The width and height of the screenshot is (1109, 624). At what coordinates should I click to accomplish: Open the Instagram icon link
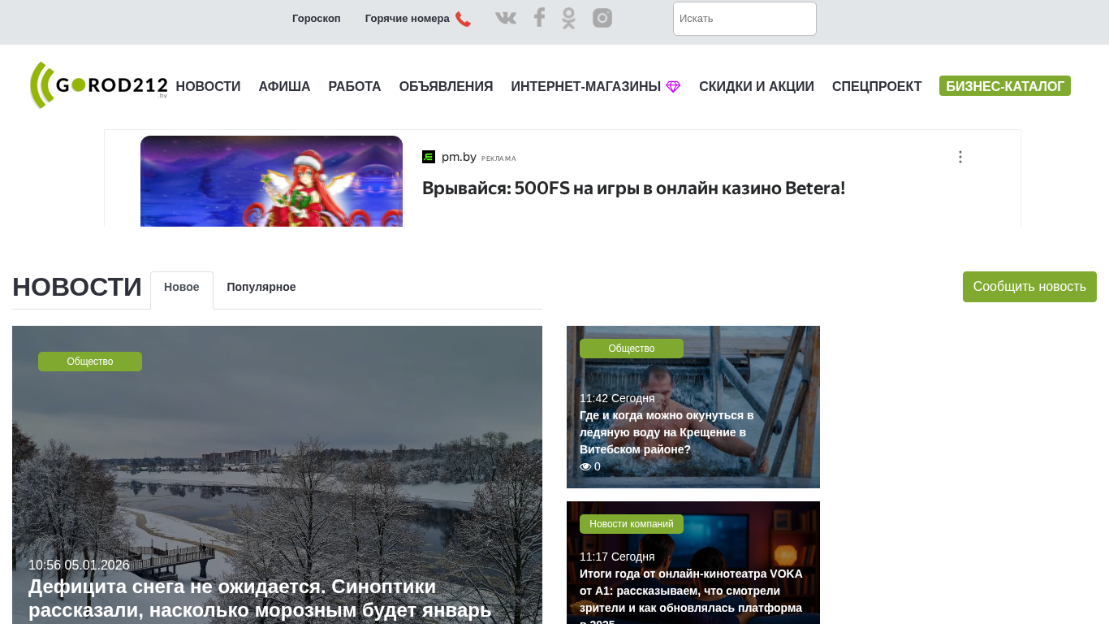pos(602,18)
